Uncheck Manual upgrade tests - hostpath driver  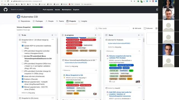tap(23, 82)
